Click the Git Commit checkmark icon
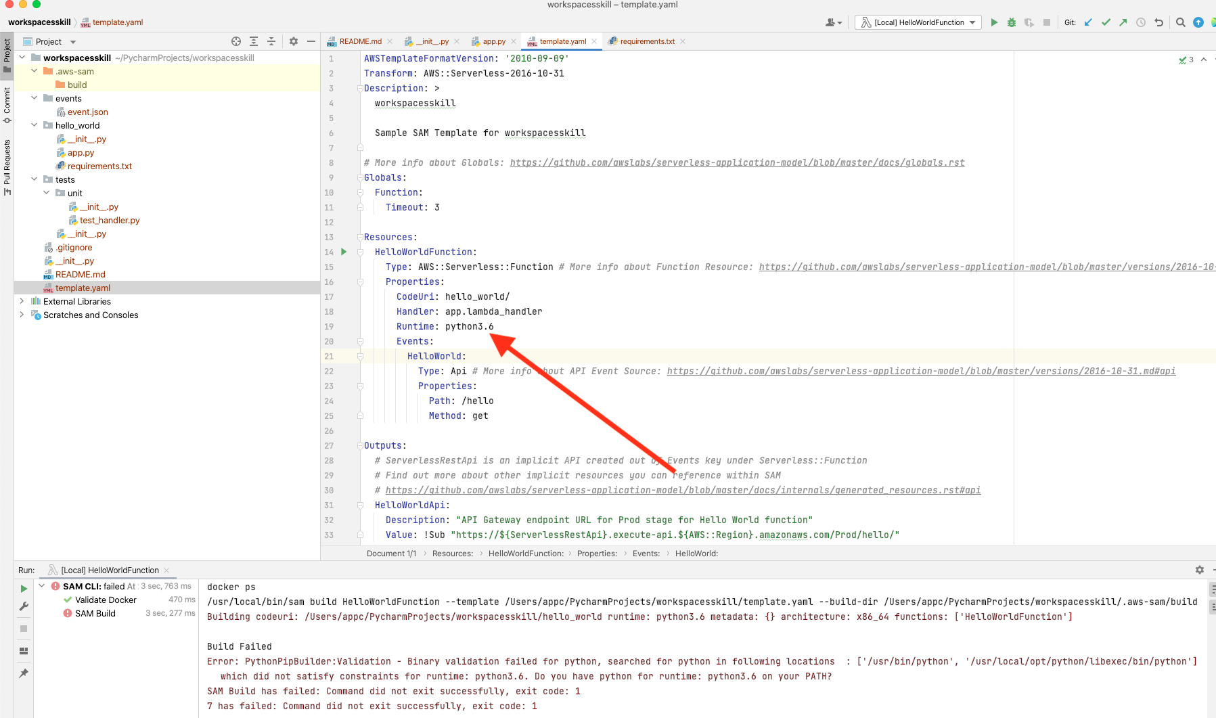The height and width of the screenshot is (718, 1216). 1106,22
